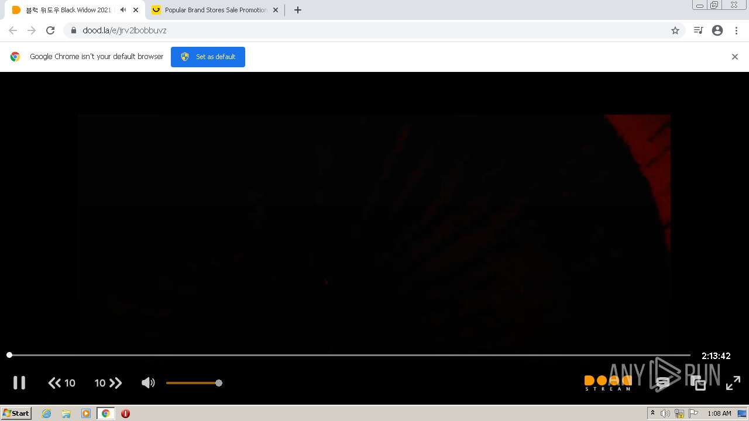749x421 pixels.
Task: Open Windows Explorer folder from taskbar
Action: 66,413
